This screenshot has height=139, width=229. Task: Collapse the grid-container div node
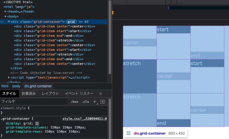pos(9,22)
